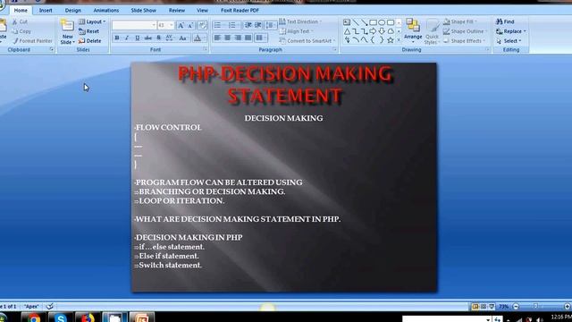Click the New Slide icon
This screenshot has width=572, height=322.
point(67,26)
